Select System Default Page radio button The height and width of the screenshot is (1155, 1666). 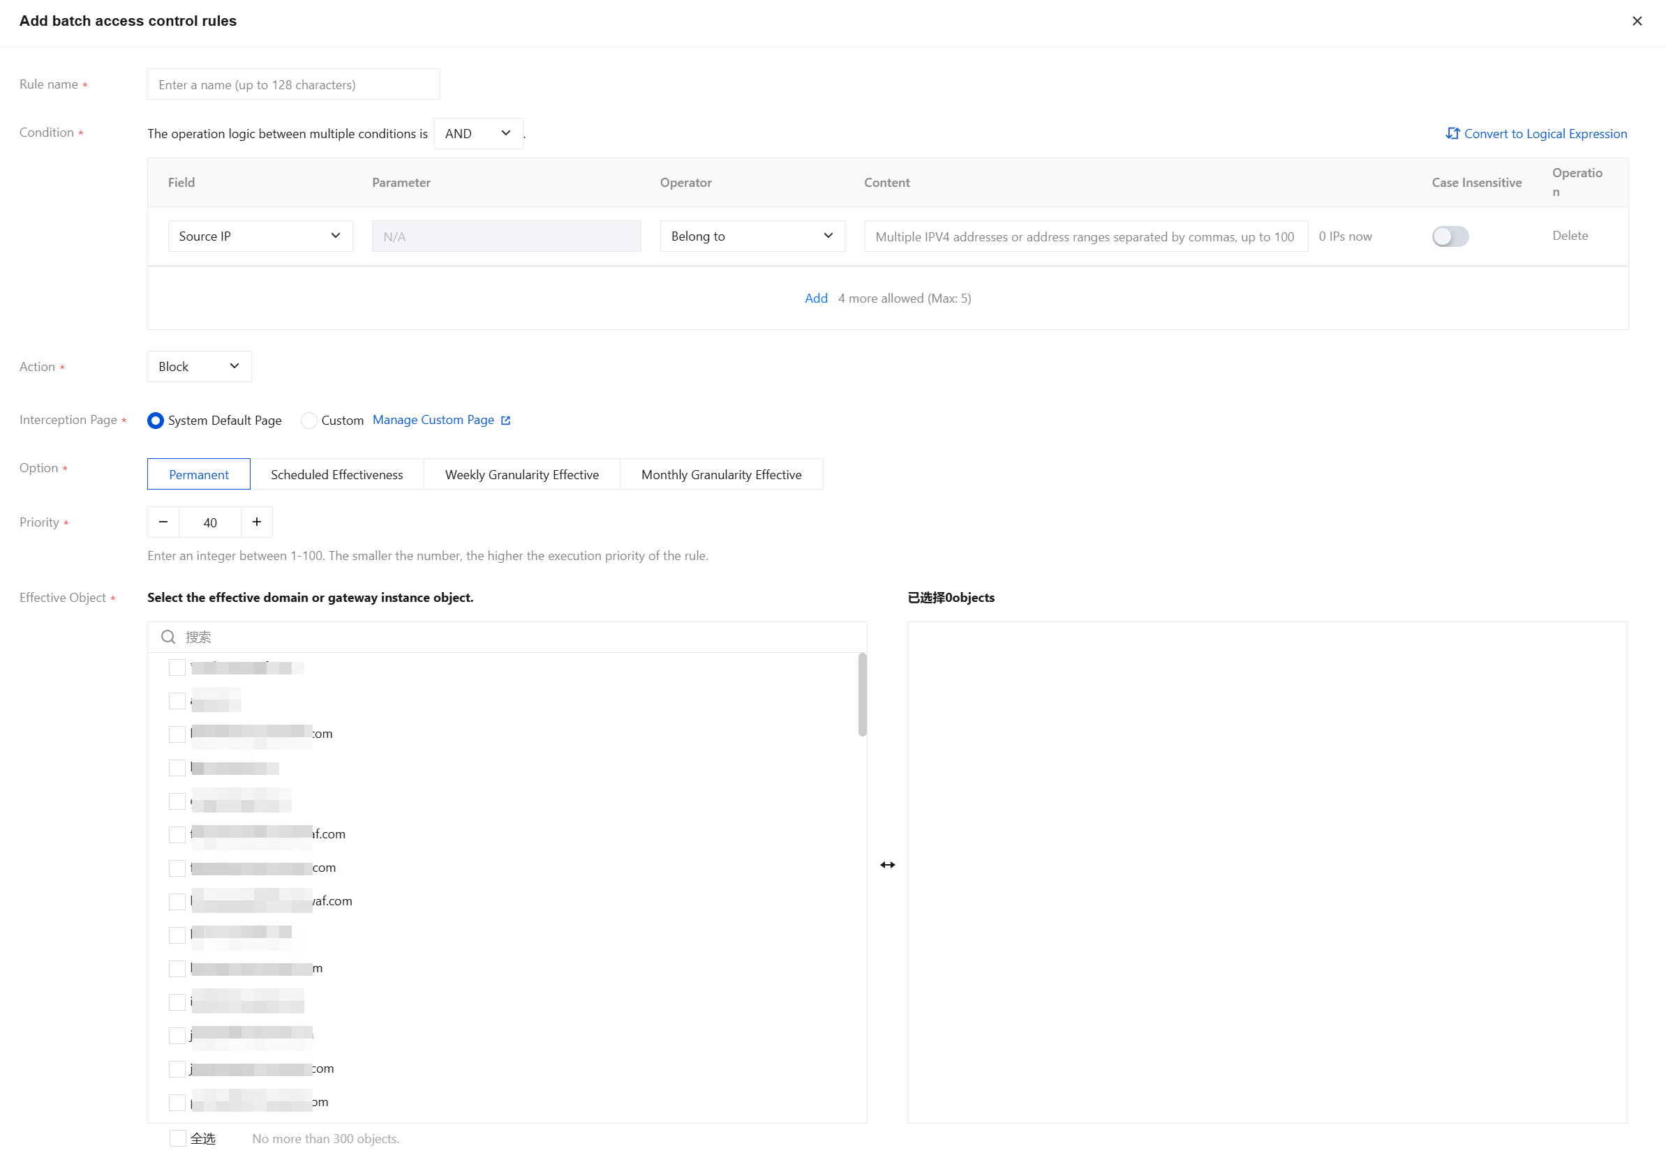coord(156,421)
